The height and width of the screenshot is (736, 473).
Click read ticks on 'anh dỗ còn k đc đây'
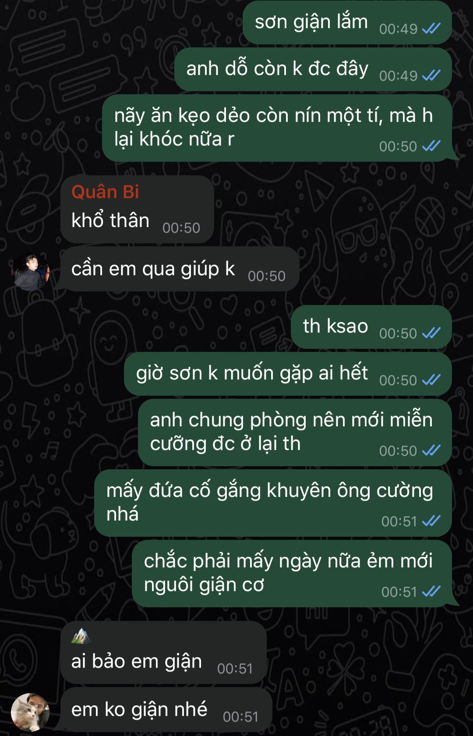tap(431, 76)
